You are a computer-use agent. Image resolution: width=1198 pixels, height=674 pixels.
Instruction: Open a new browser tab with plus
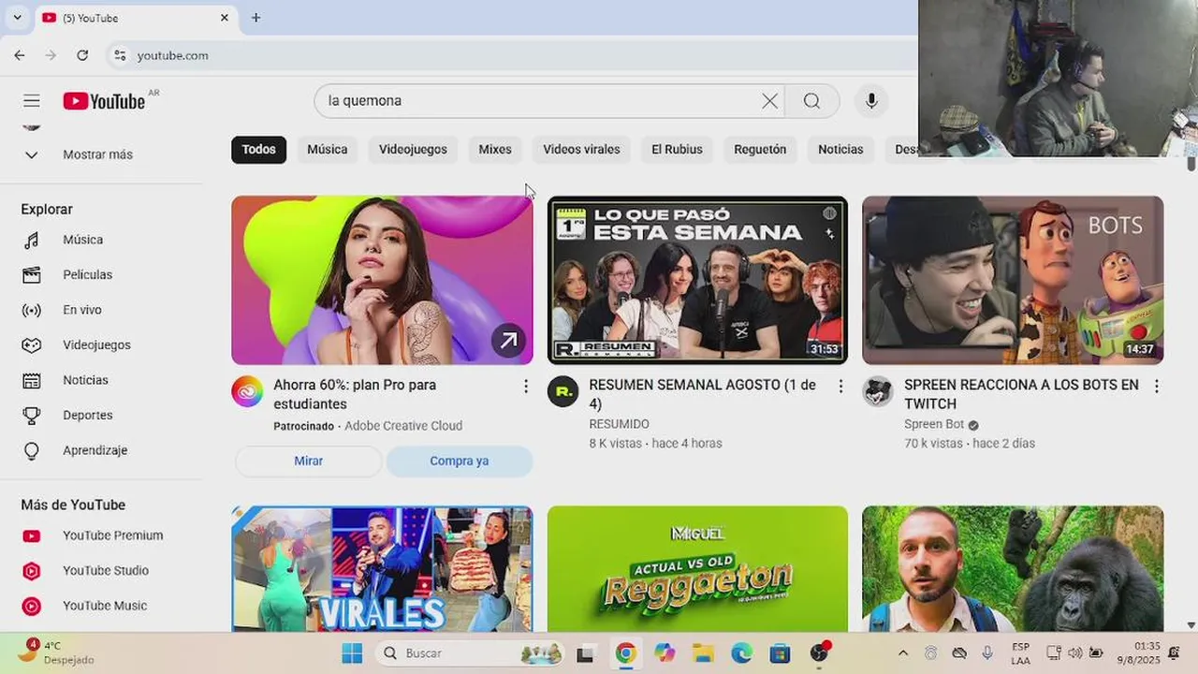(256, 18)
